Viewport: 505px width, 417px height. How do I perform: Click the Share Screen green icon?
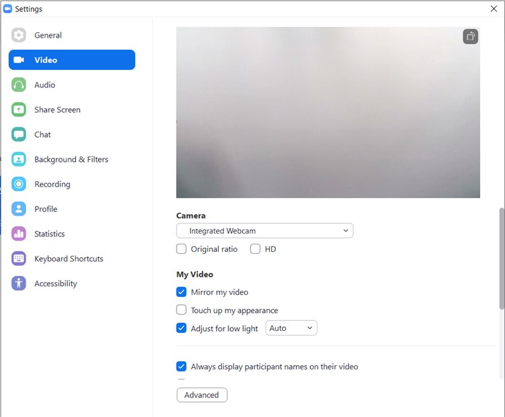[19, 109]
